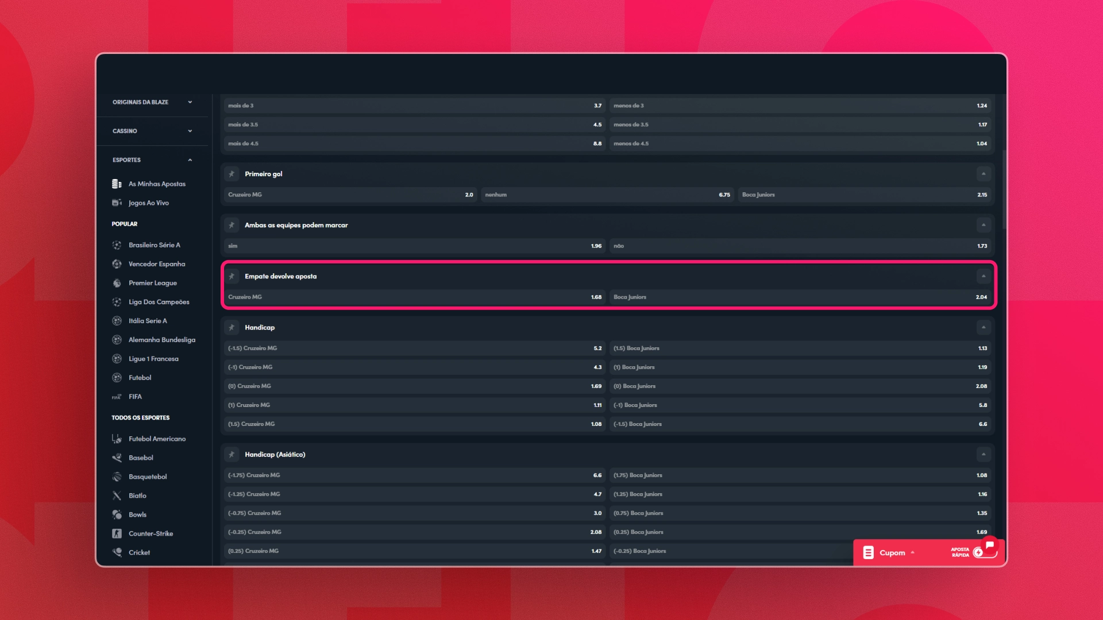1103x620 pixels.
Task: Click the page vertical scrollbar
Action: [1004, 189]
